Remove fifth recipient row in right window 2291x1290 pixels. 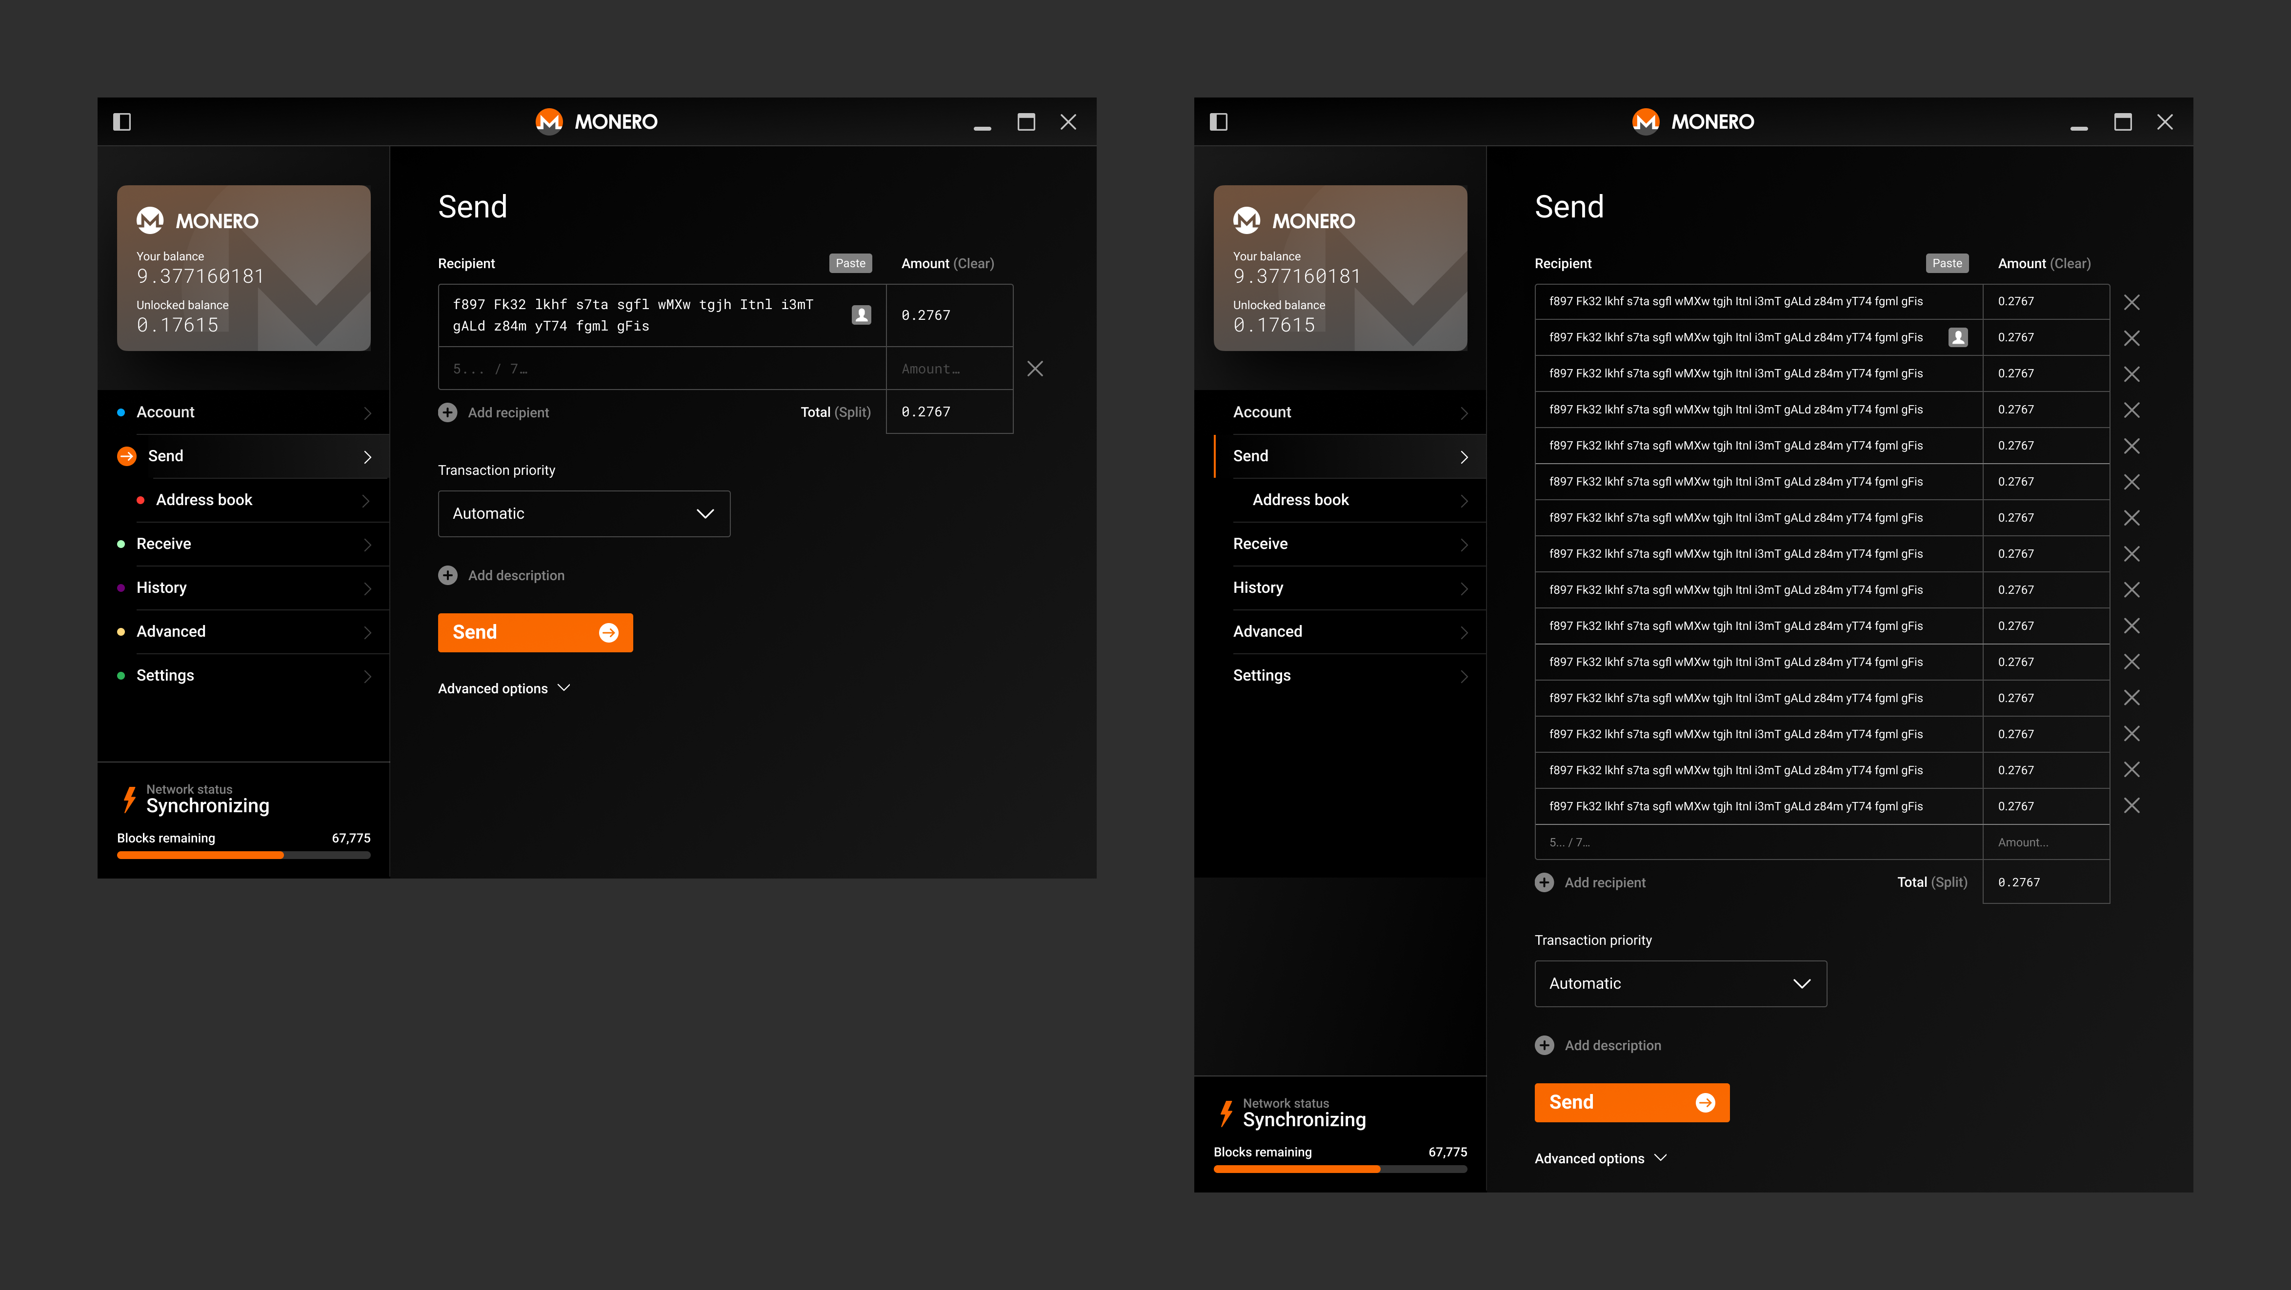[x=2132, y=446]
